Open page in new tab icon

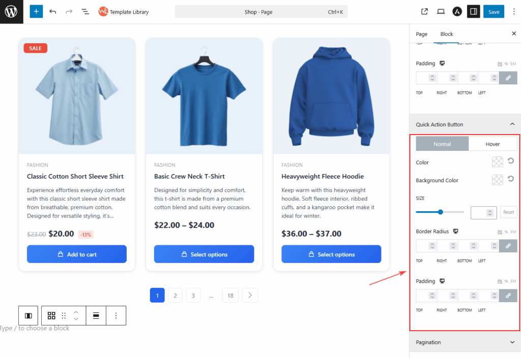coord(425,12)
